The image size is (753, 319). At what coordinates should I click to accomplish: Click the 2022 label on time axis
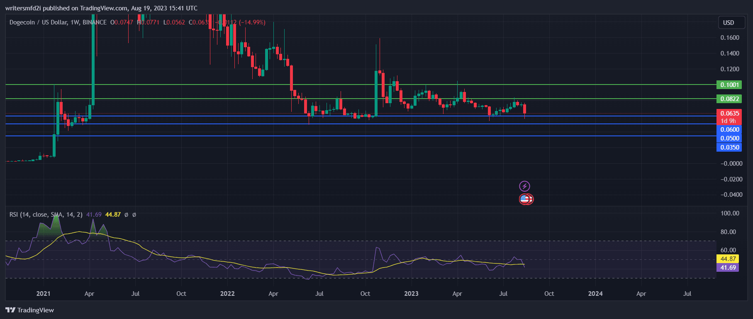[227, 294]
